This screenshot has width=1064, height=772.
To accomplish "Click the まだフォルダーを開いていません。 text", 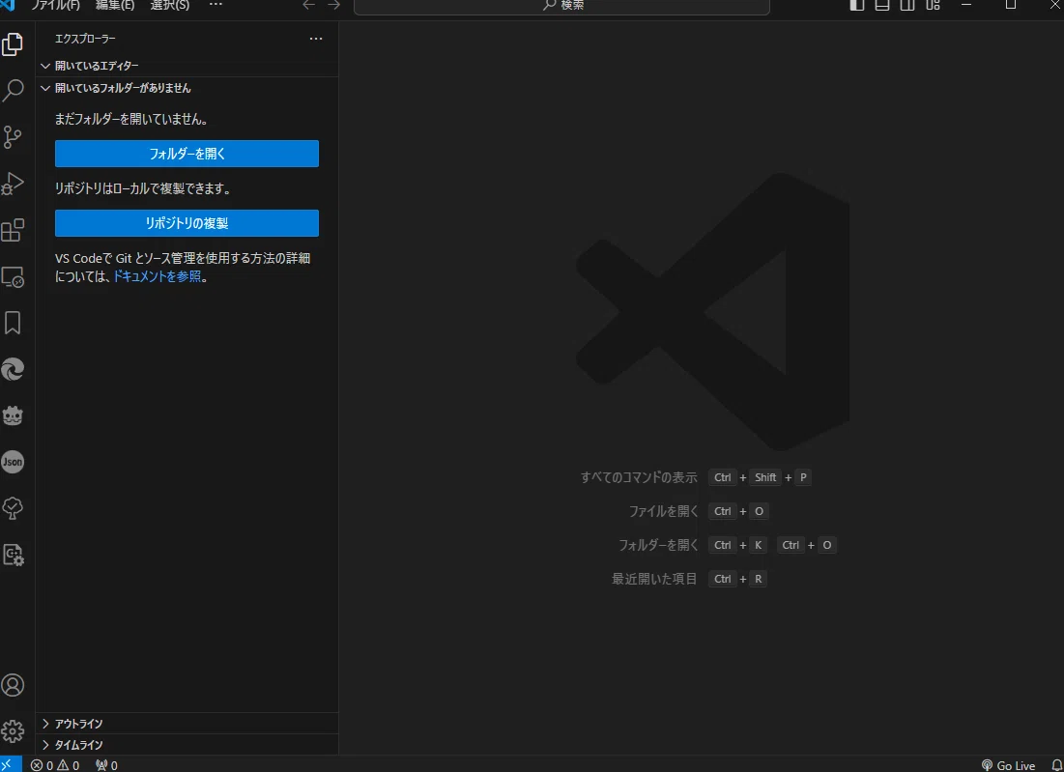I will [131, 120].
